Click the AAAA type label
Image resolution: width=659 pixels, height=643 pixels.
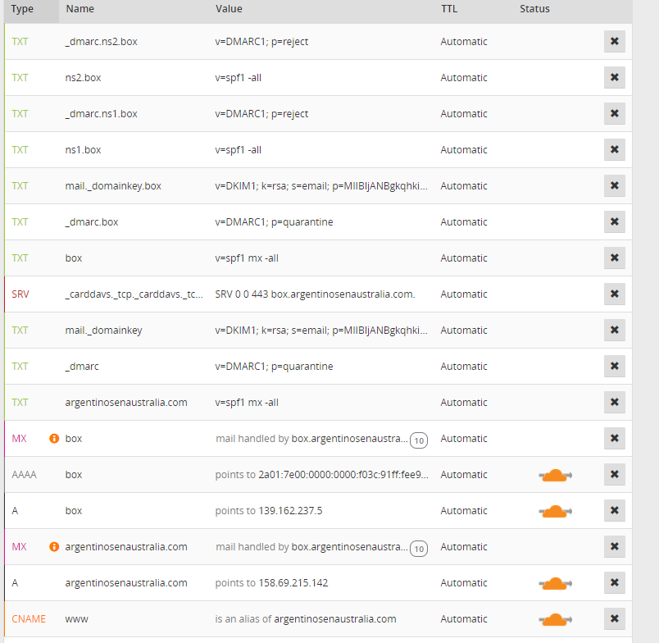(25, 474)
